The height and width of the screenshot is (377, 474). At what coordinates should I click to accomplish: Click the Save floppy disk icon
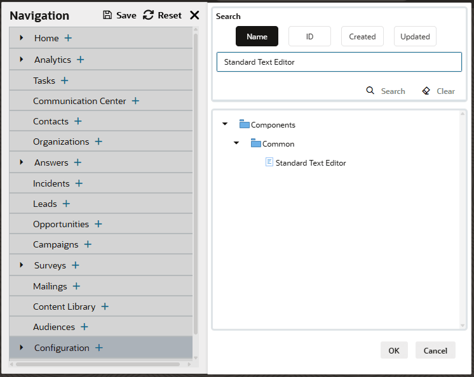coord(107,15)
